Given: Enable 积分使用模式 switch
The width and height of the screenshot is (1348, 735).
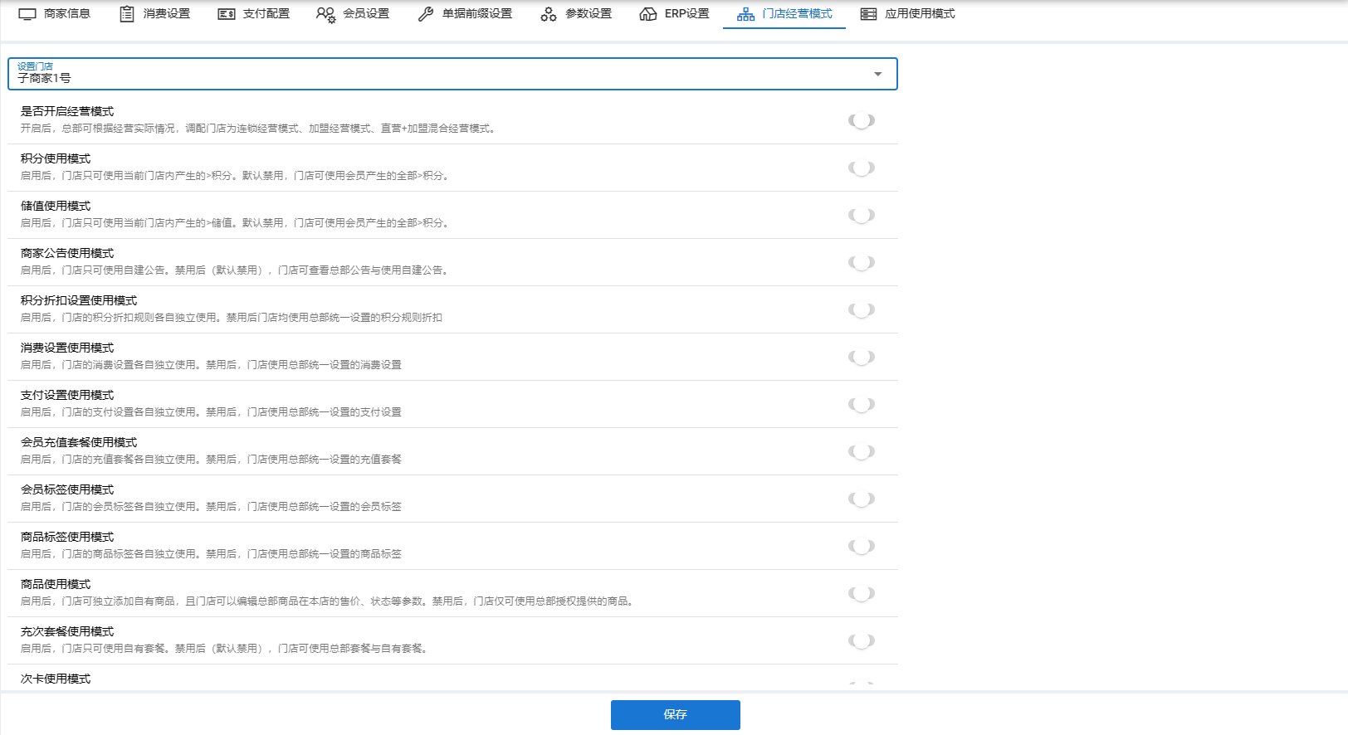Looking at the screenshot, I should click(x=862, y=168).
